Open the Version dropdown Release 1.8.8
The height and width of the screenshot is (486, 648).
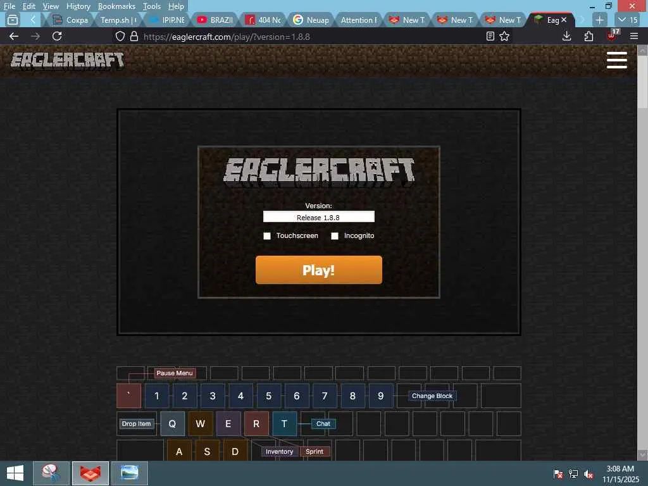(319, 217)
